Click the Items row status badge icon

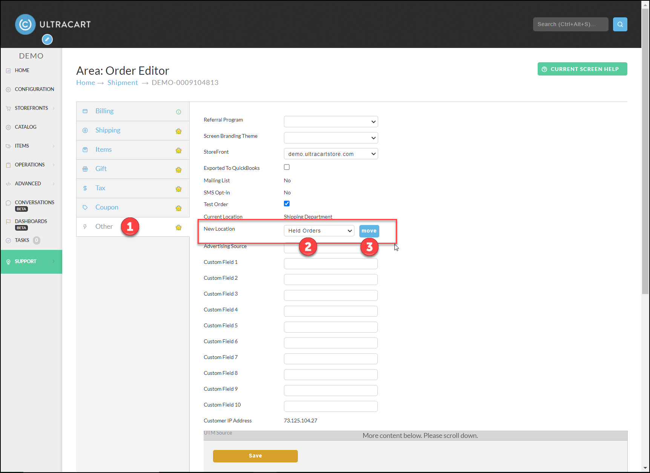coord(179,150)
